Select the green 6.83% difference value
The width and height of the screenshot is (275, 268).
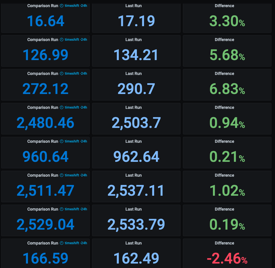(x=227, y=89)
